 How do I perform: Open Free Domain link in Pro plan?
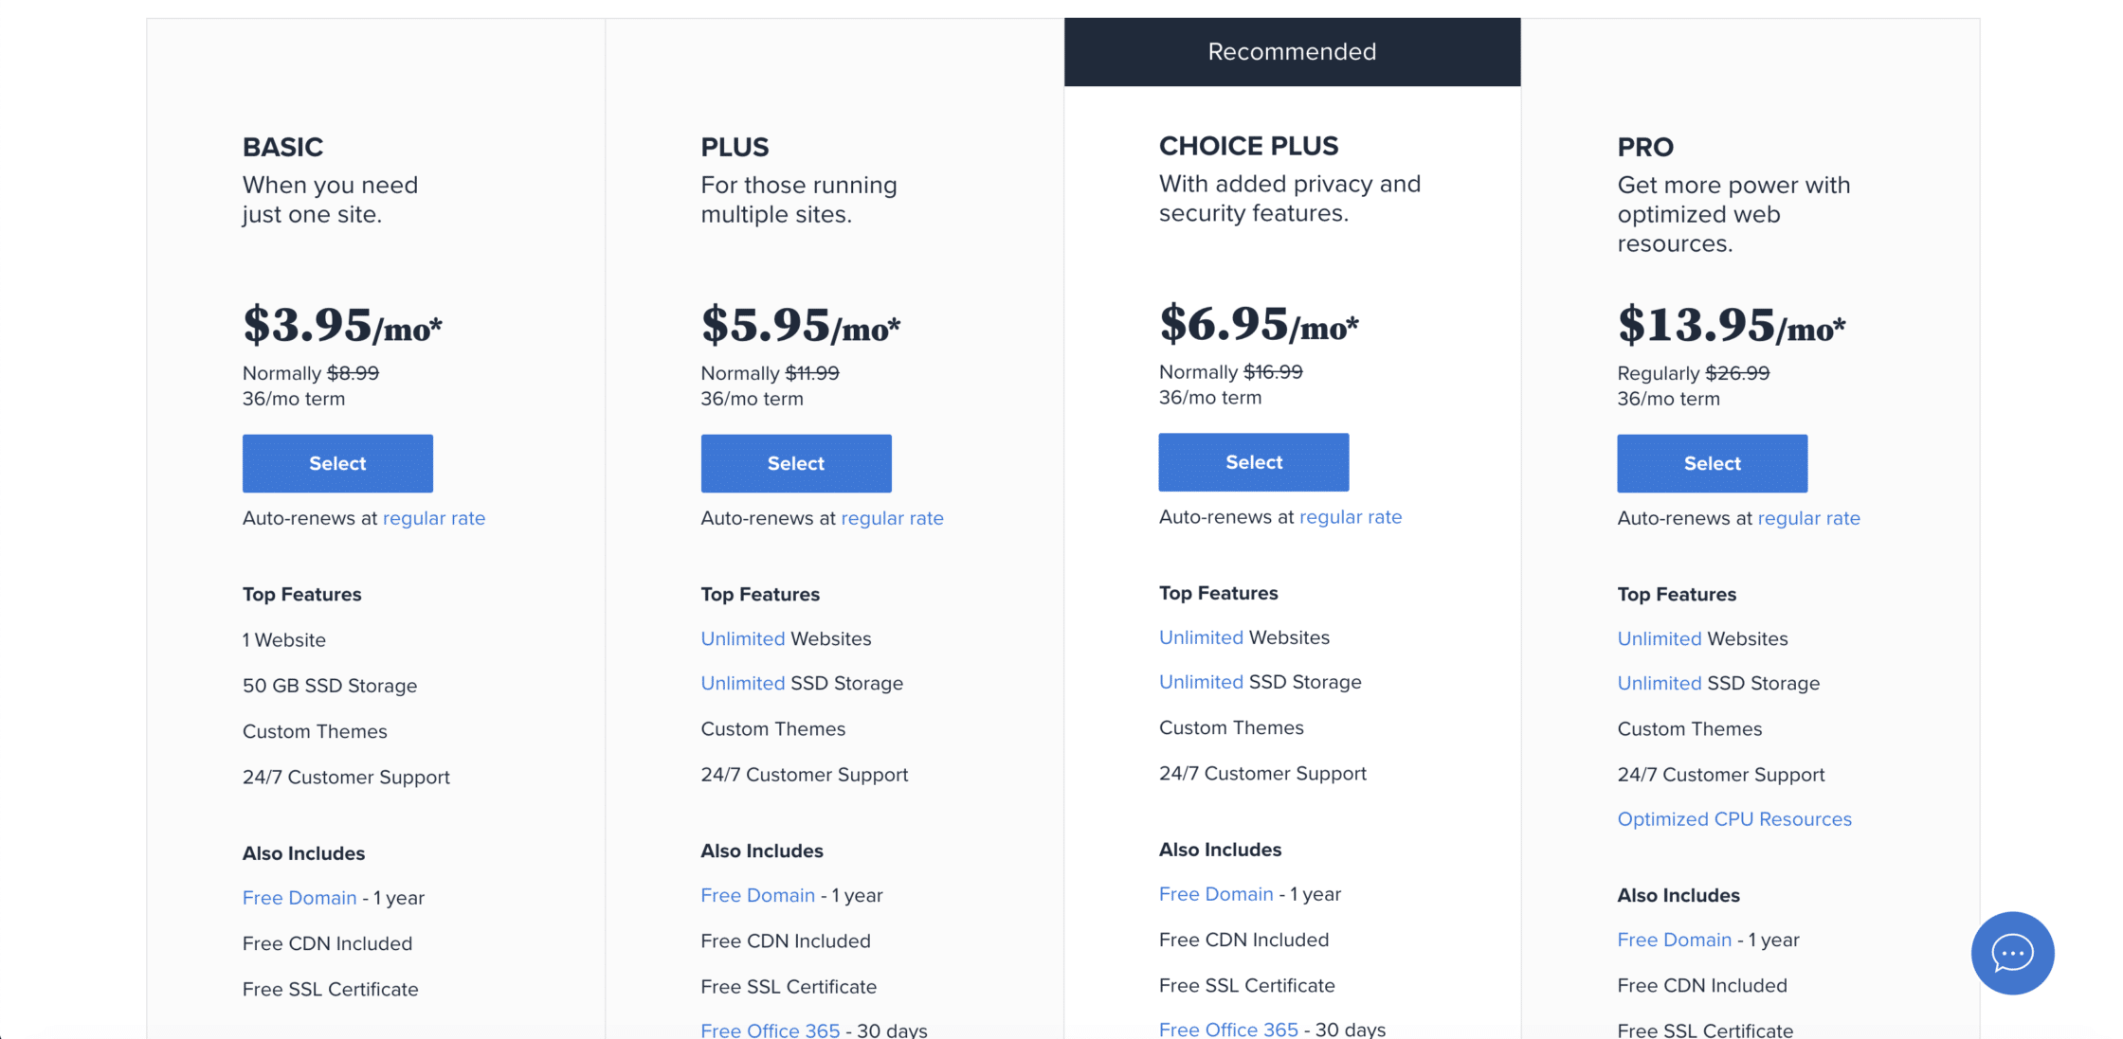[1674, 940]
